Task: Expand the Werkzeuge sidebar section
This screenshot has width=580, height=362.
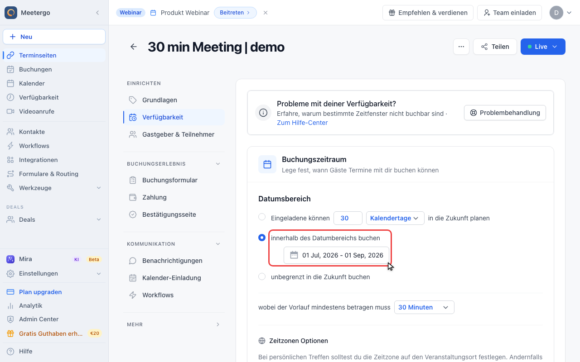Action: tap(99, 188)
